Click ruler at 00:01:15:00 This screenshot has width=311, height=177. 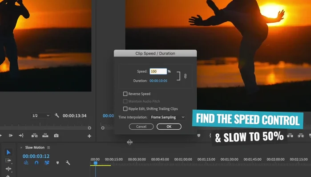click(206, 159)
